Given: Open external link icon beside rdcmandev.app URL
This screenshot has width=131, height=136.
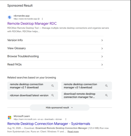Looking at the screenshot, I should pyautogui.click(x=38, y=19).
